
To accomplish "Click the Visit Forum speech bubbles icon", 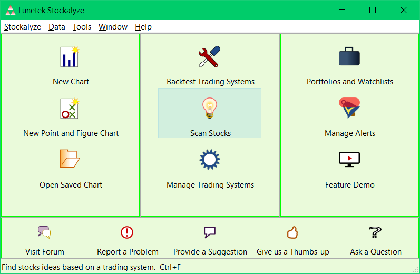I will point(44,232).
